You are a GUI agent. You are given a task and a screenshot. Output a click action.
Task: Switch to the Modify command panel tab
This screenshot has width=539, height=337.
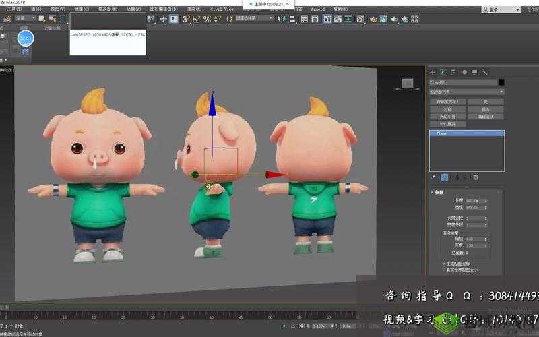pos(443,72)
